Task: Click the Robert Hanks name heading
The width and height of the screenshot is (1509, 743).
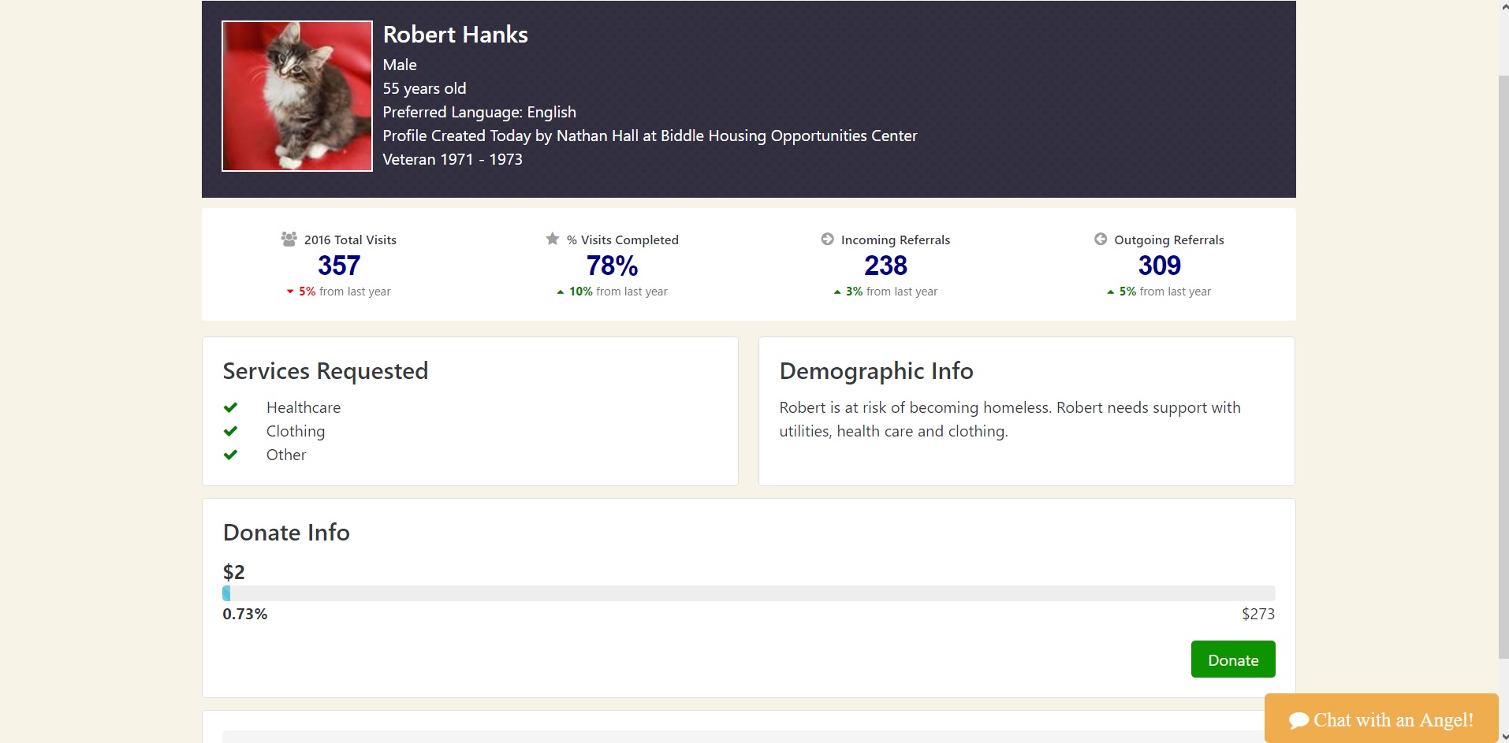Action: 455,35
